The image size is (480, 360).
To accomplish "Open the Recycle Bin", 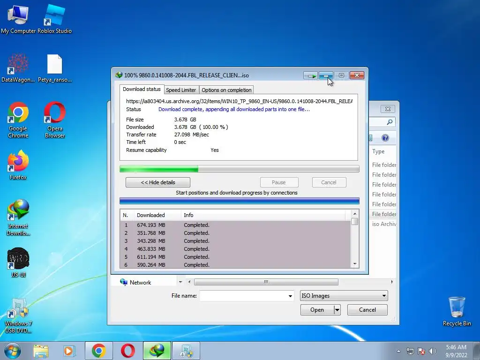I will coord(457,312).
